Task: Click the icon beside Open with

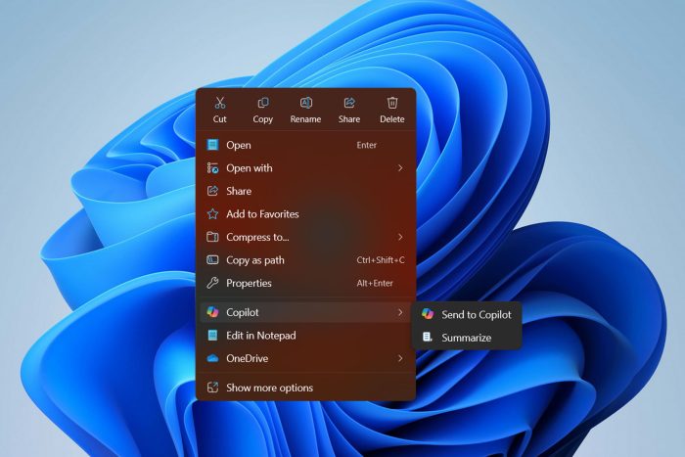Action: tap(212, 167)
